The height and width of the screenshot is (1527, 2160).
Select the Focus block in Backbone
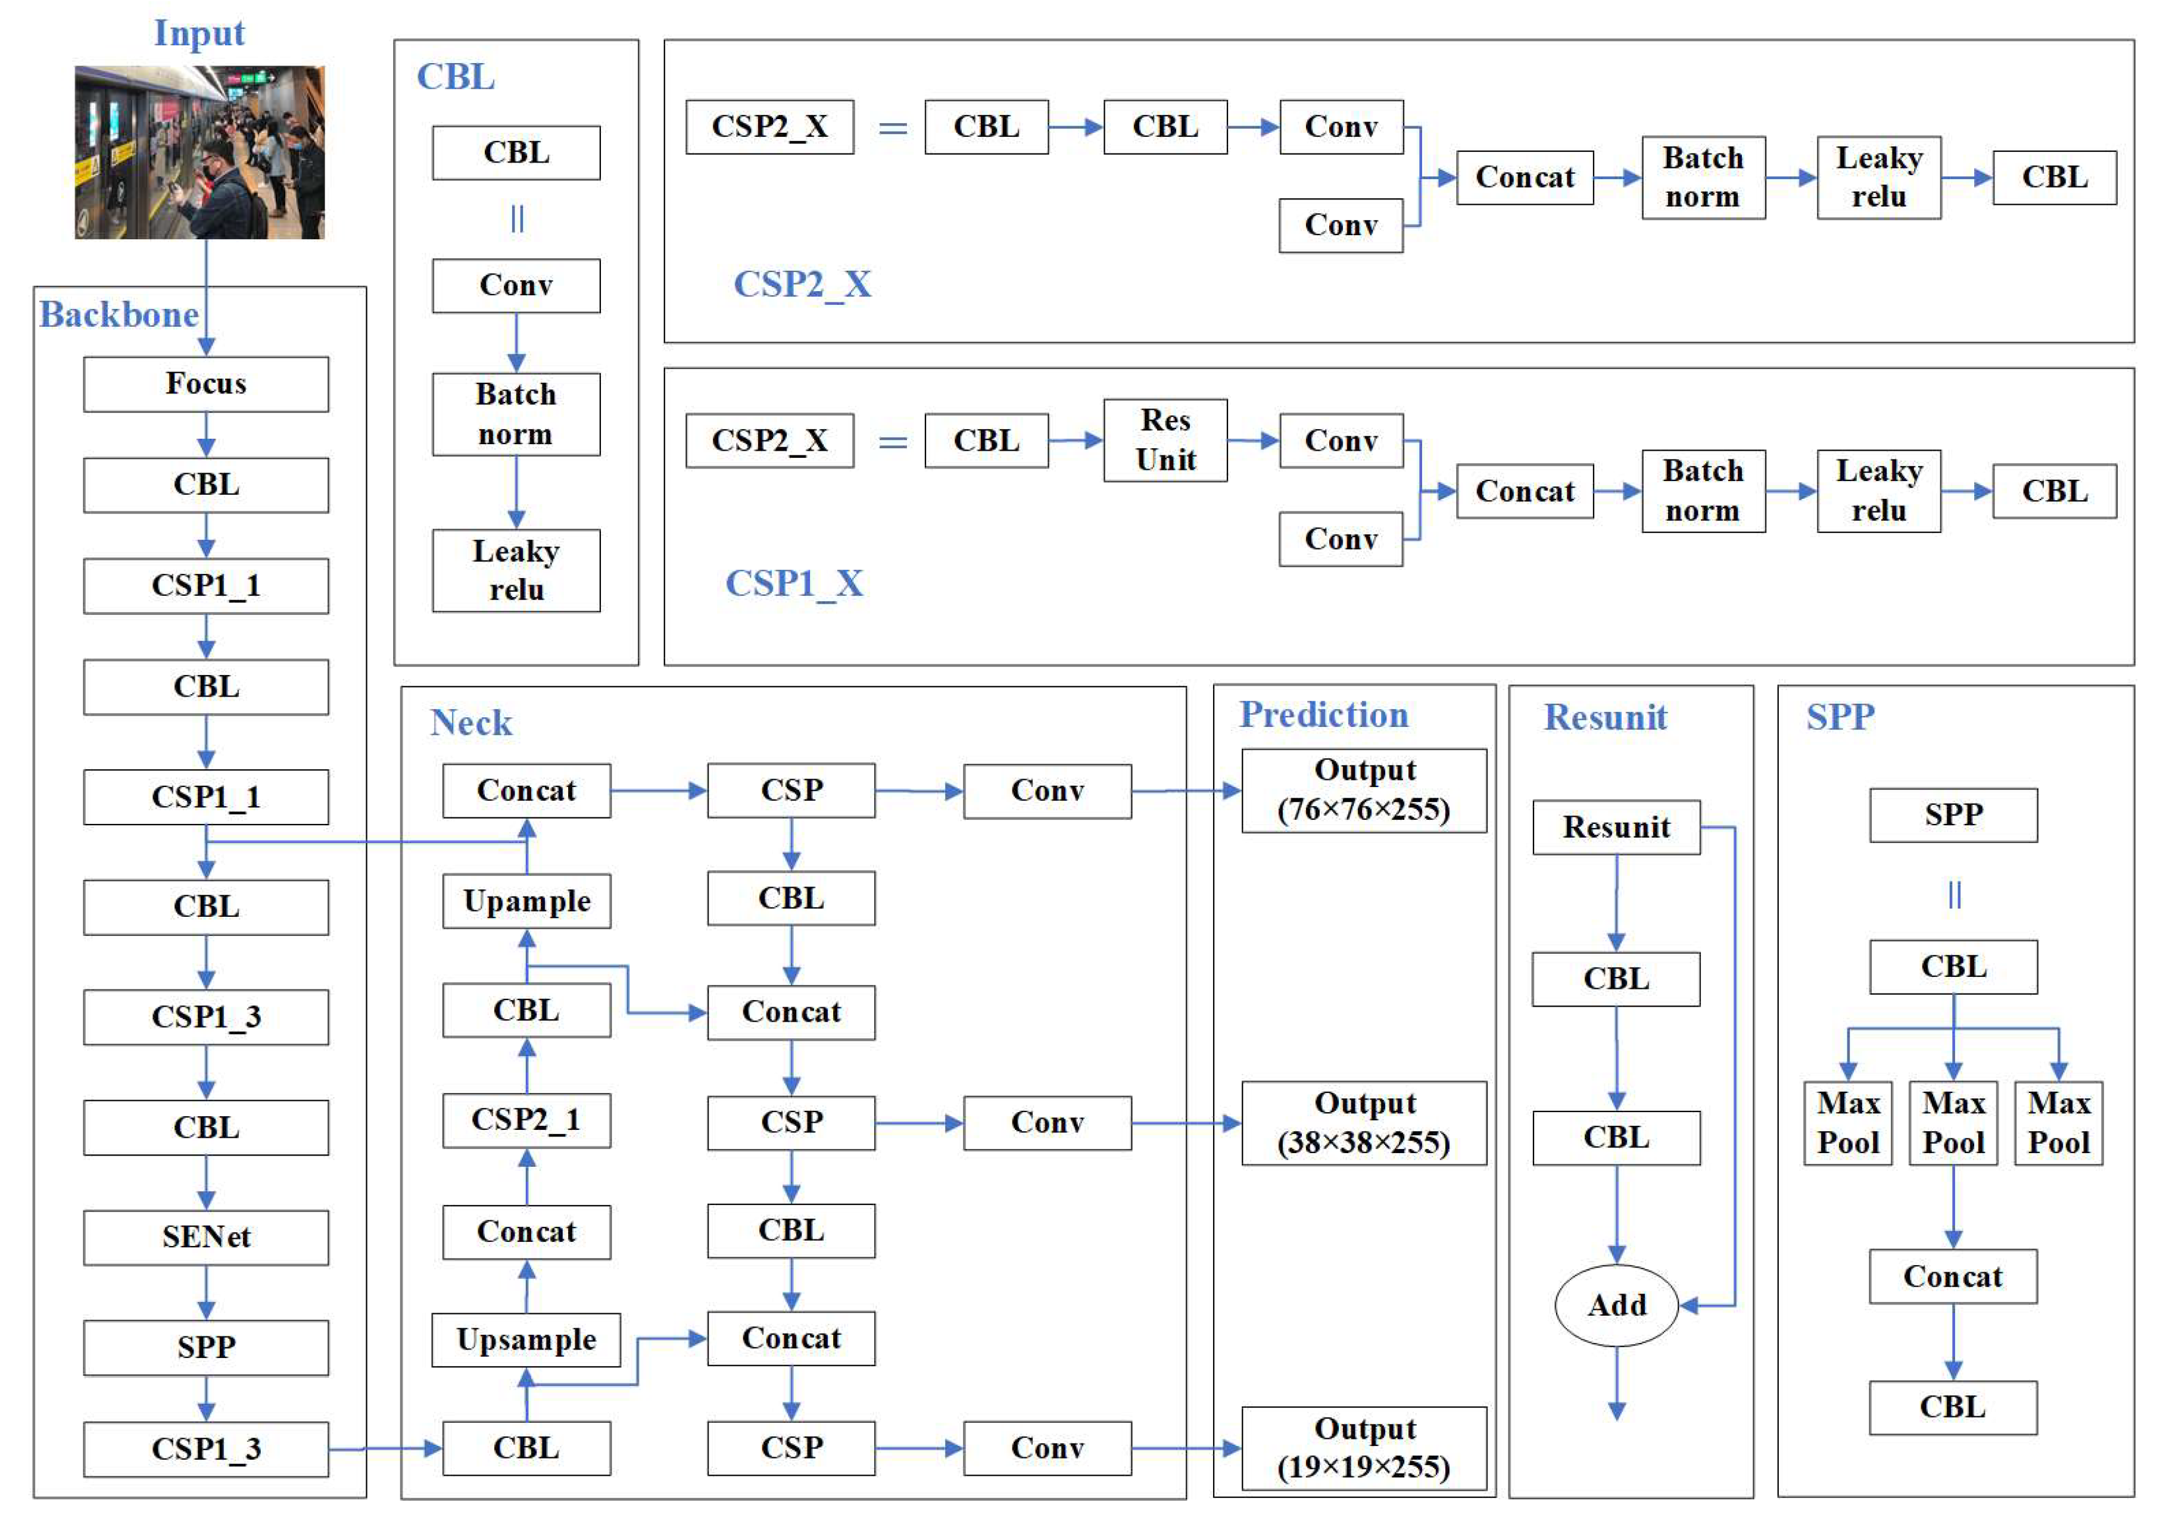pos(206,383)
